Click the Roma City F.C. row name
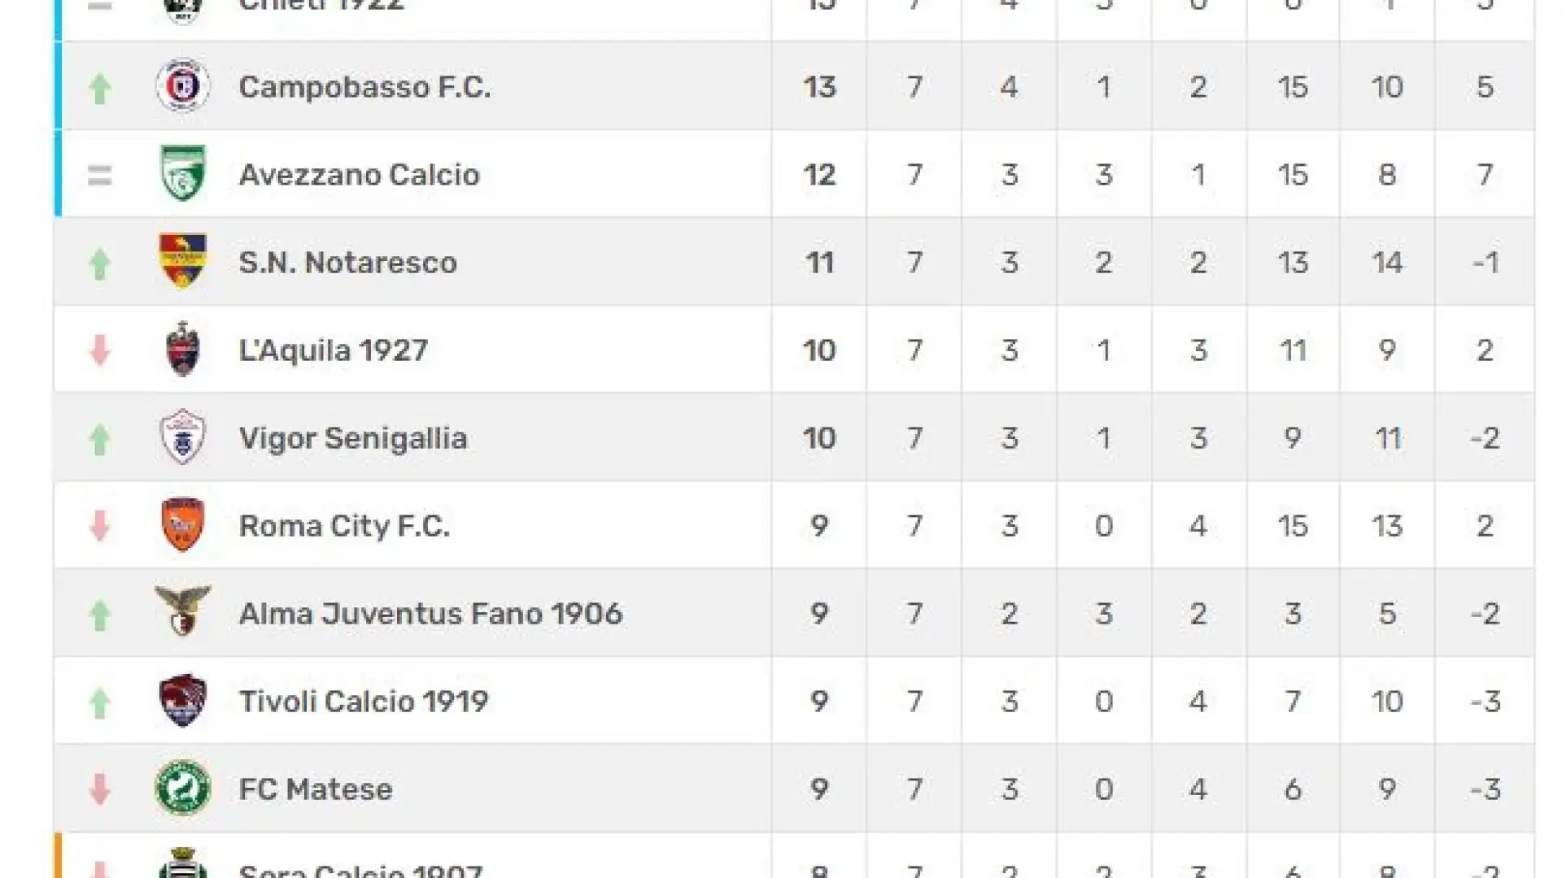The width and height of the screenshot is (1562, 878). tap(344, 526)
